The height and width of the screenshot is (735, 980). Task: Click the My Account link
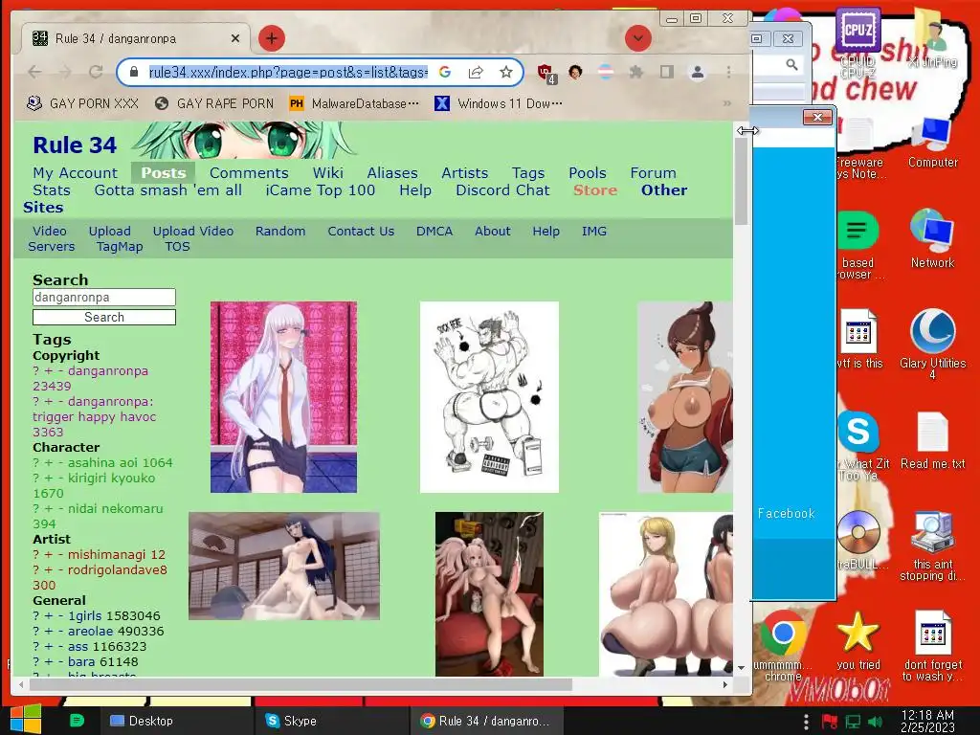(x=75, y=172)
